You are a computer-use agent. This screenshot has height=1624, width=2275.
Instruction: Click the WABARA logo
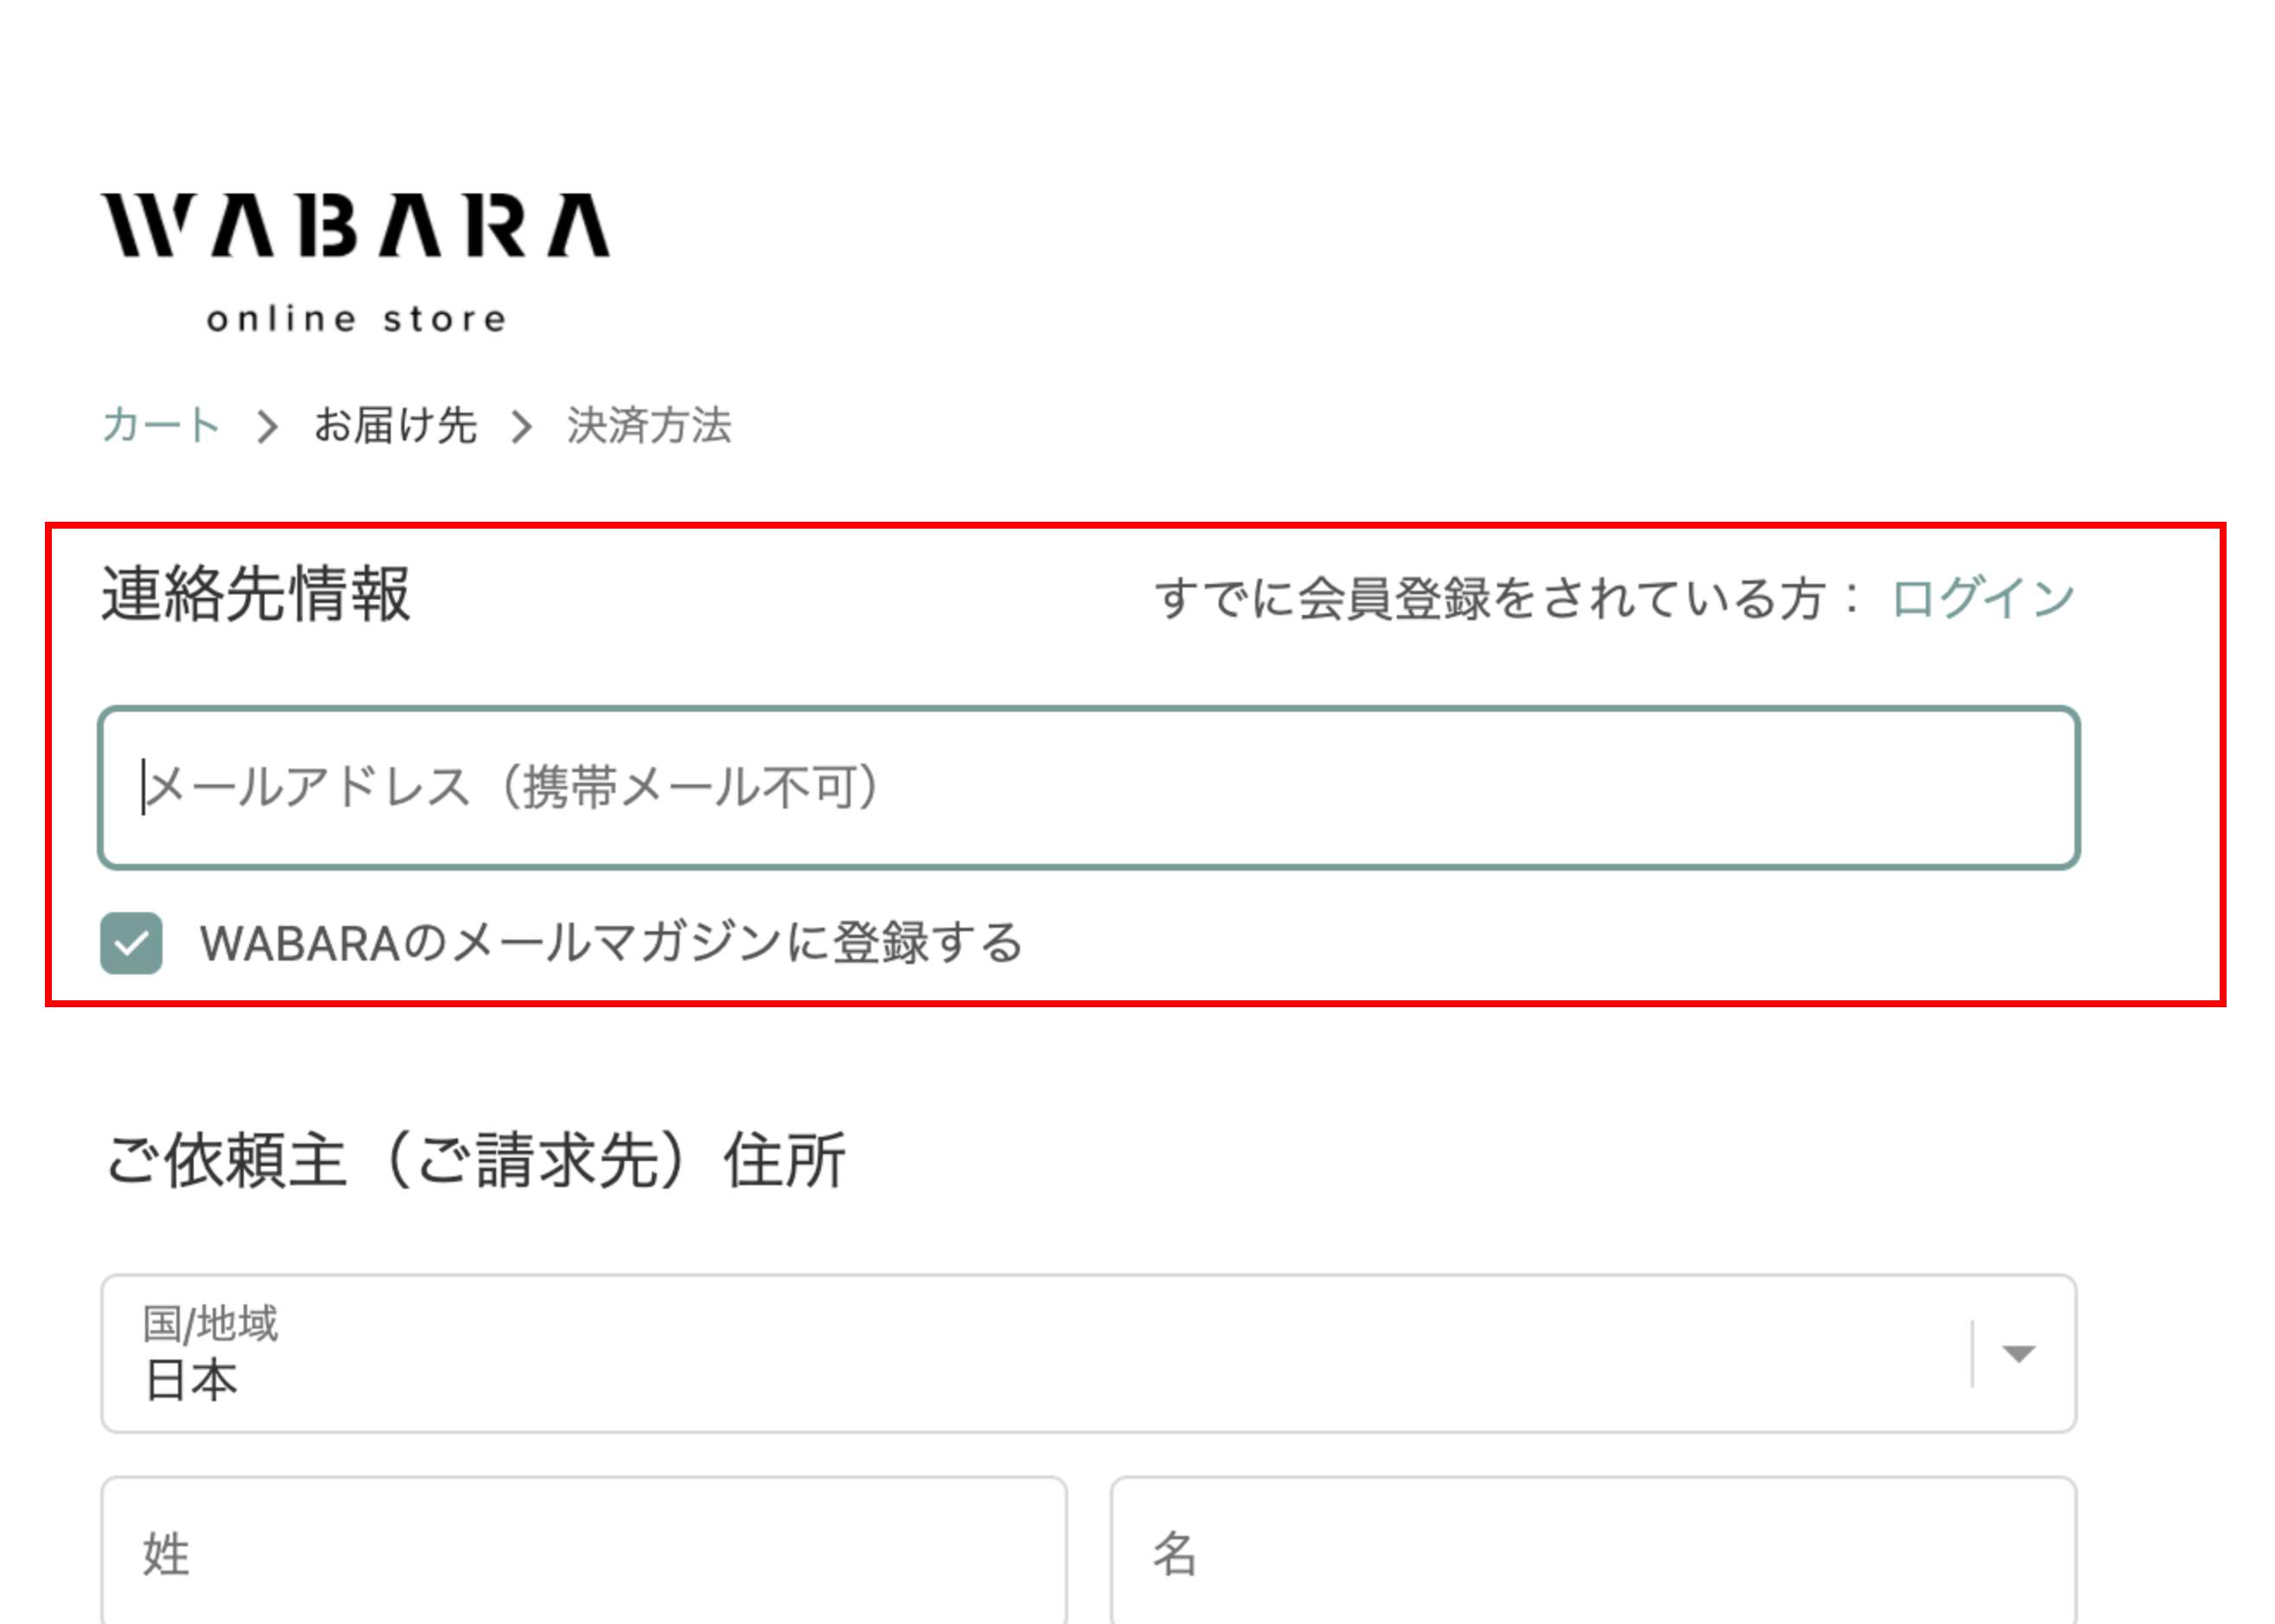[355, 226]
